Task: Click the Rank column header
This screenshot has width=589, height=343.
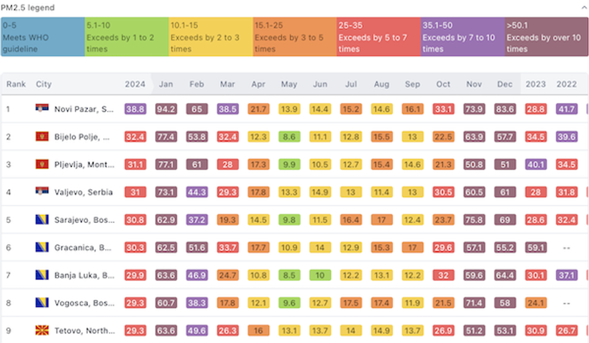Action: 16,84
